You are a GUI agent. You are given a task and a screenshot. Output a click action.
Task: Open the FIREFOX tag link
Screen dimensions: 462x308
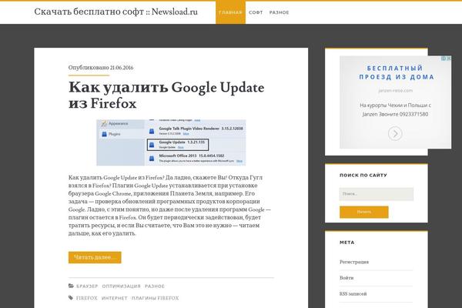(86, 298)
